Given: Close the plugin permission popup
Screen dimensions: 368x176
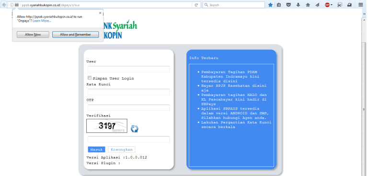Looking at the screenshot, I should coord(100,13).
